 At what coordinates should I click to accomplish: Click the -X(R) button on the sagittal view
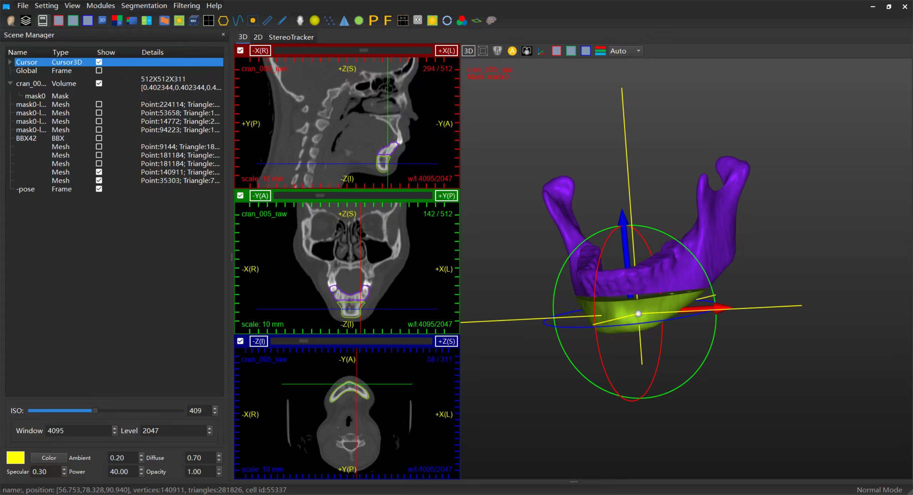260,51
